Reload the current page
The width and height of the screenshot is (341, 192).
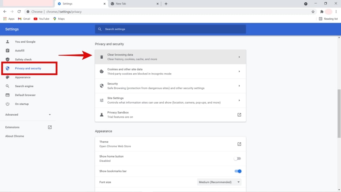[19, 12]
